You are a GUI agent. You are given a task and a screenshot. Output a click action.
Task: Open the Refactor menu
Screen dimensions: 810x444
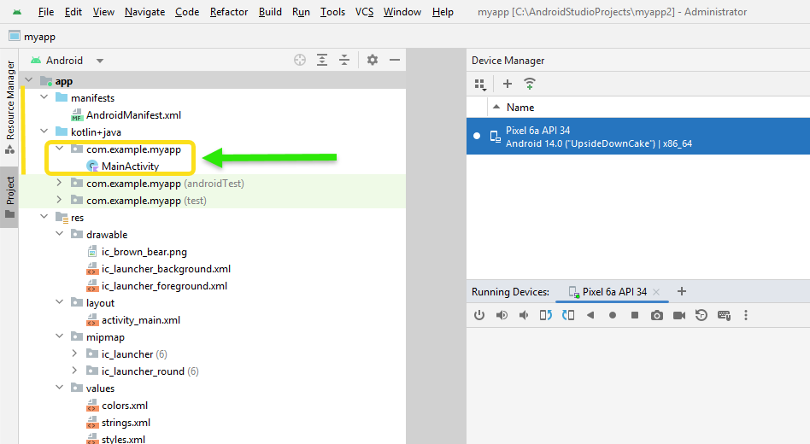click(229, 12)
